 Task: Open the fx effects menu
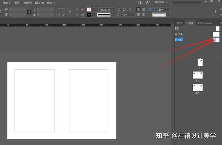point(130,10)
